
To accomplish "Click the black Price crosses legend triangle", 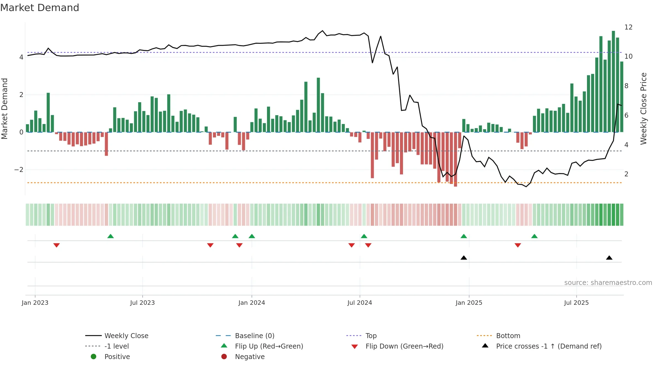I will [485, 346].
